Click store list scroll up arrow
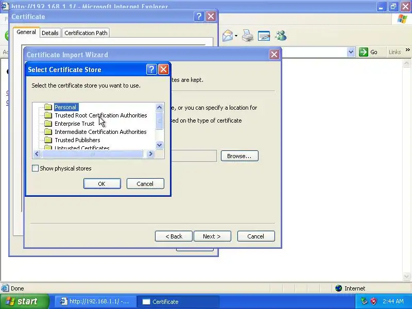 (159, 107)
